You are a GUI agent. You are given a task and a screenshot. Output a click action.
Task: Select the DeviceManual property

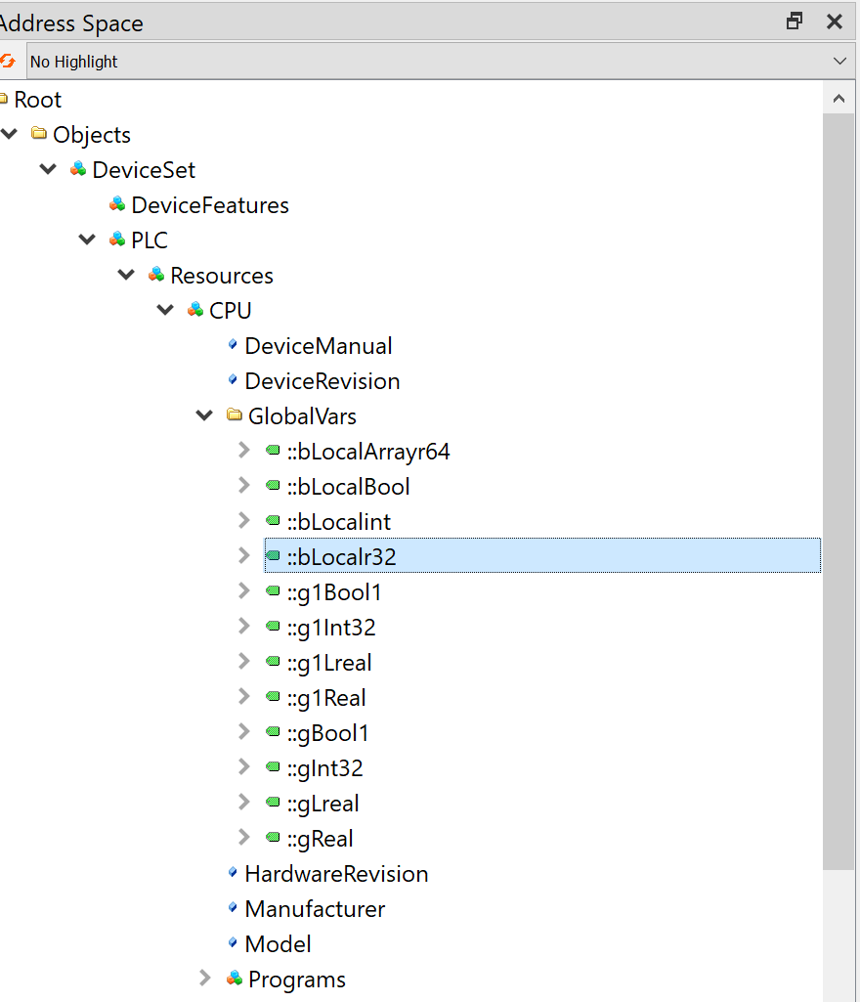319,346
